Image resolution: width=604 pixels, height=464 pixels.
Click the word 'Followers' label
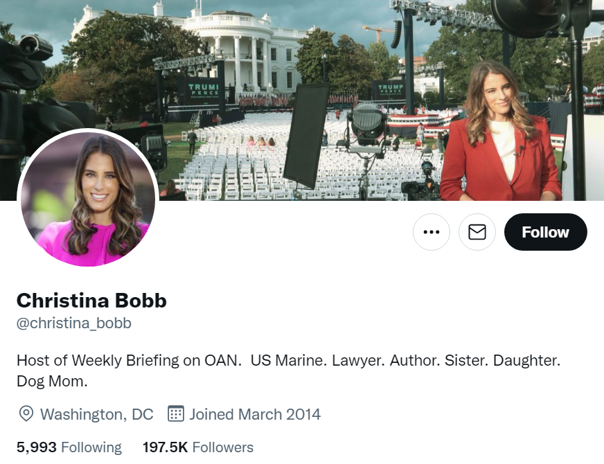(222, 447)
